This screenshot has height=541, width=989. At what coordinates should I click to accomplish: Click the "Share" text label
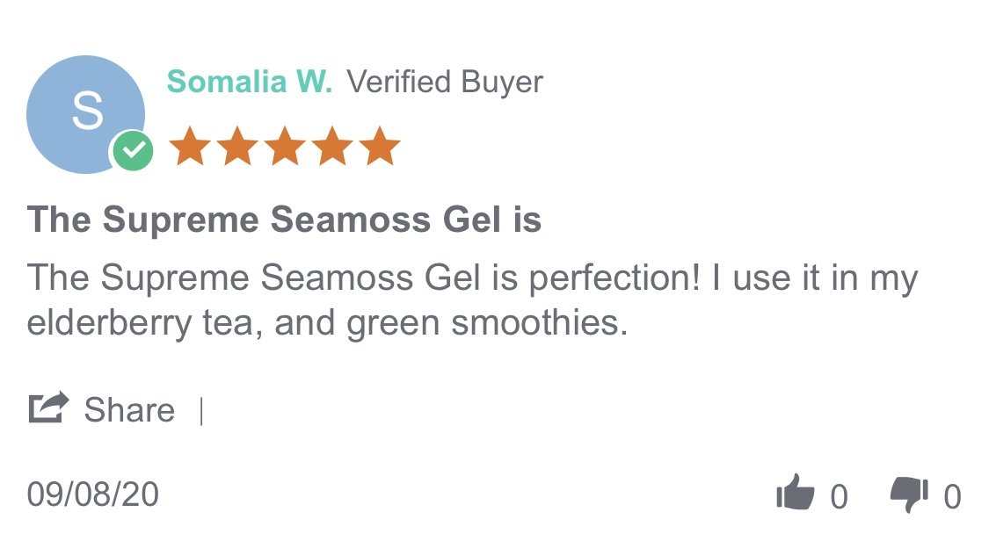[x=129, y=409]
